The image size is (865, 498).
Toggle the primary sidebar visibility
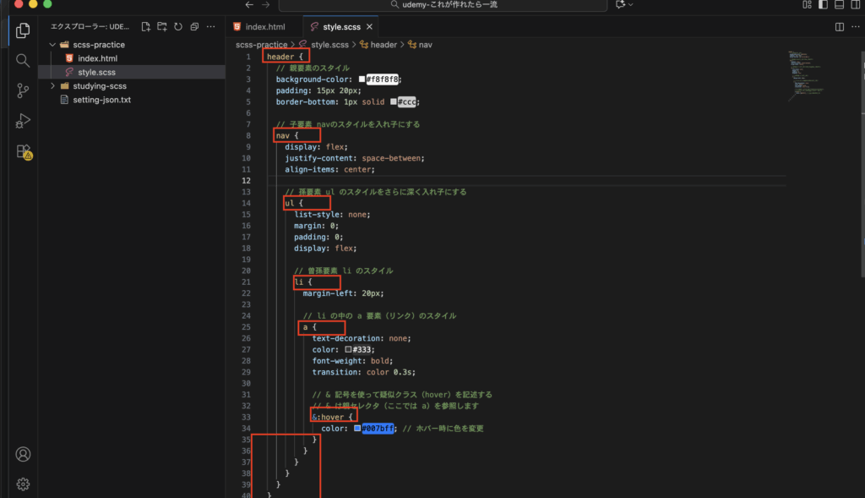pos(824,5)
